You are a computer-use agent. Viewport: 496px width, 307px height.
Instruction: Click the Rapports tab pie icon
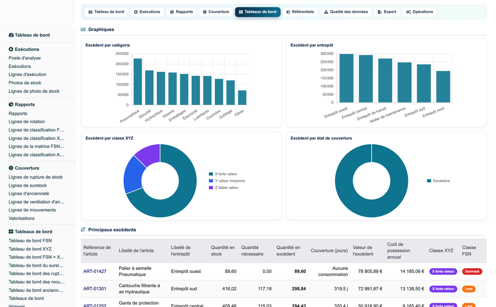point(172,12)
